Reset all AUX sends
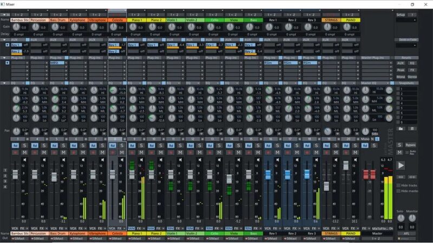This screenshot has height=243, width=433. coord(401,63)
